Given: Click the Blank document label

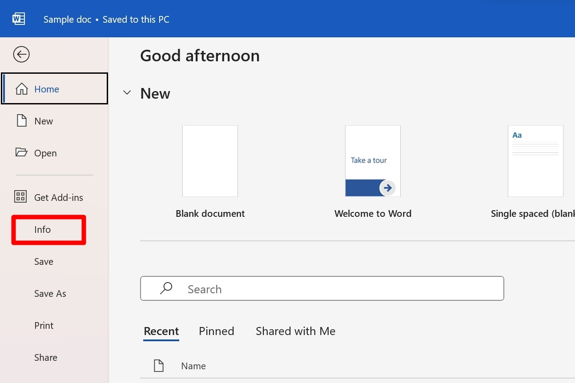Looking at the screenshot, I should coord(210,214).
